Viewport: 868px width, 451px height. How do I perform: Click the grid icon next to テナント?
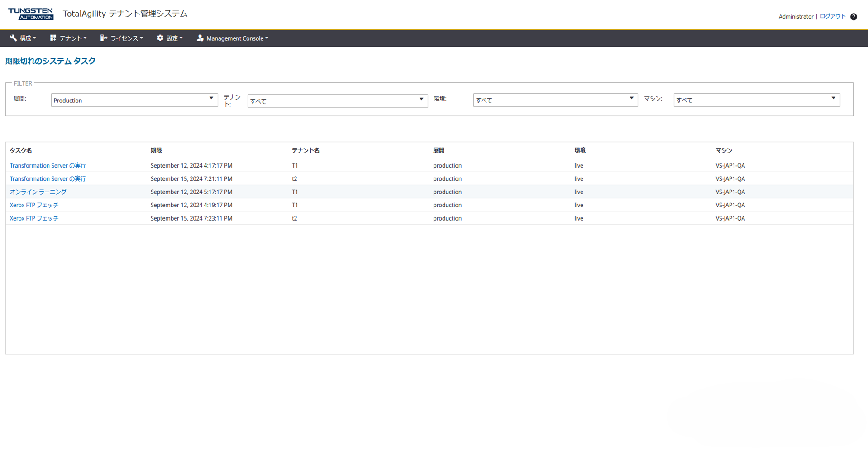point(53,38)
